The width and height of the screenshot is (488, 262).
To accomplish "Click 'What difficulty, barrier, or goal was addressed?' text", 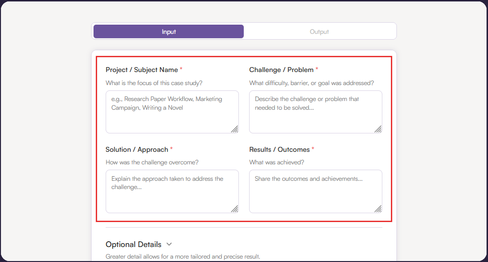I will tap(312, 83).
